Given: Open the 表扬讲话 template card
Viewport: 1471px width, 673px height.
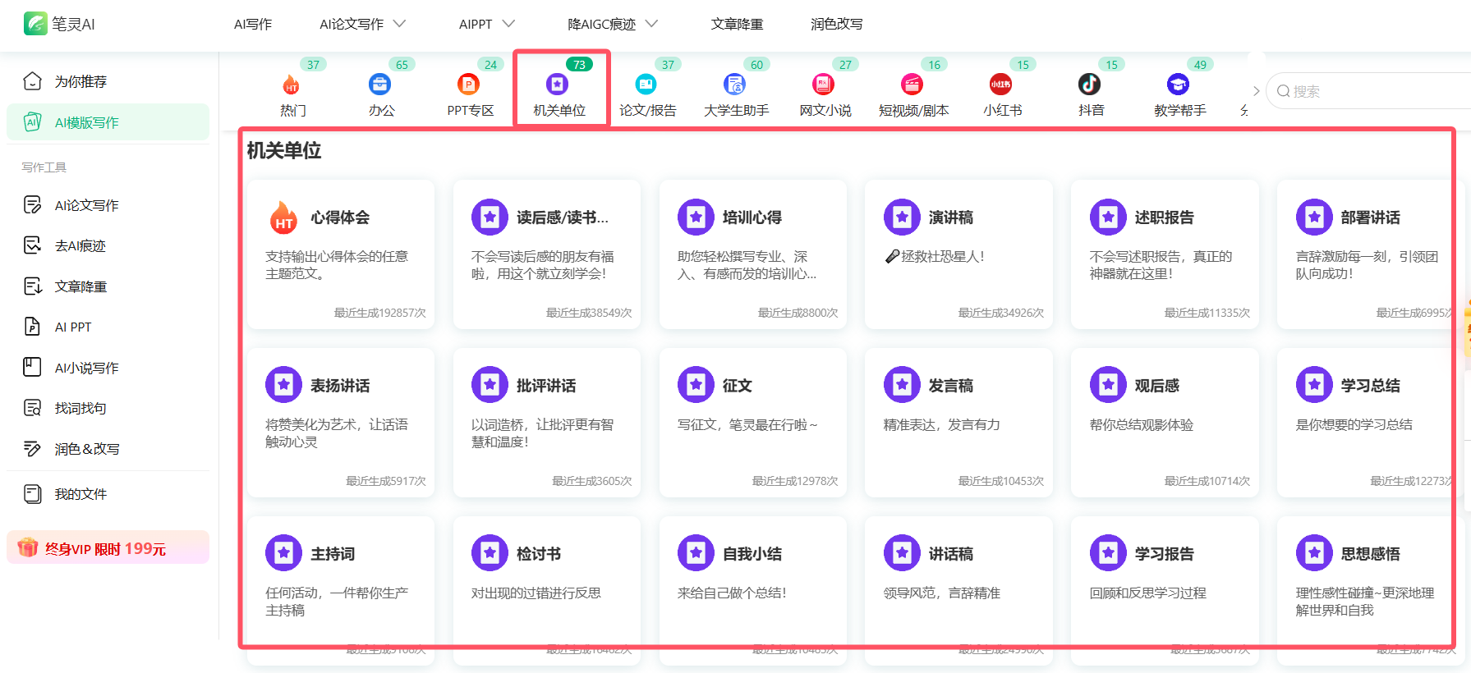Looking at the screenshot, I should point(340,423).
